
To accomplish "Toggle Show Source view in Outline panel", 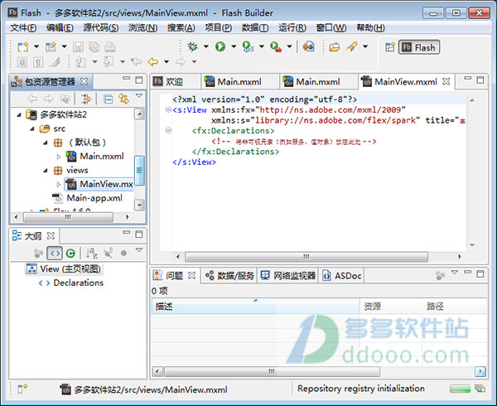I will click(55, 253).
